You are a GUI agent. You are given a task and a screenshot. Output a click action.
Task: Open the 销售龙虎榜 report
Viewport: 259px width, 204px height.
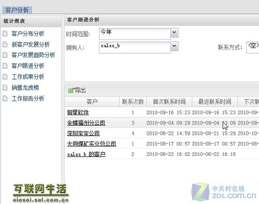pos(25,88)
